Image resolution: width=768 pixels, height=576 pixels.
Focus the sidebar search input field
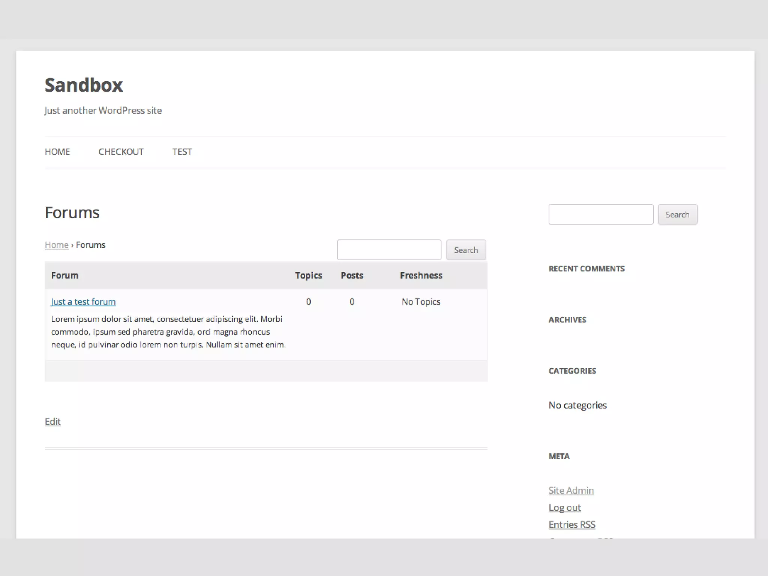click(601, 214)
